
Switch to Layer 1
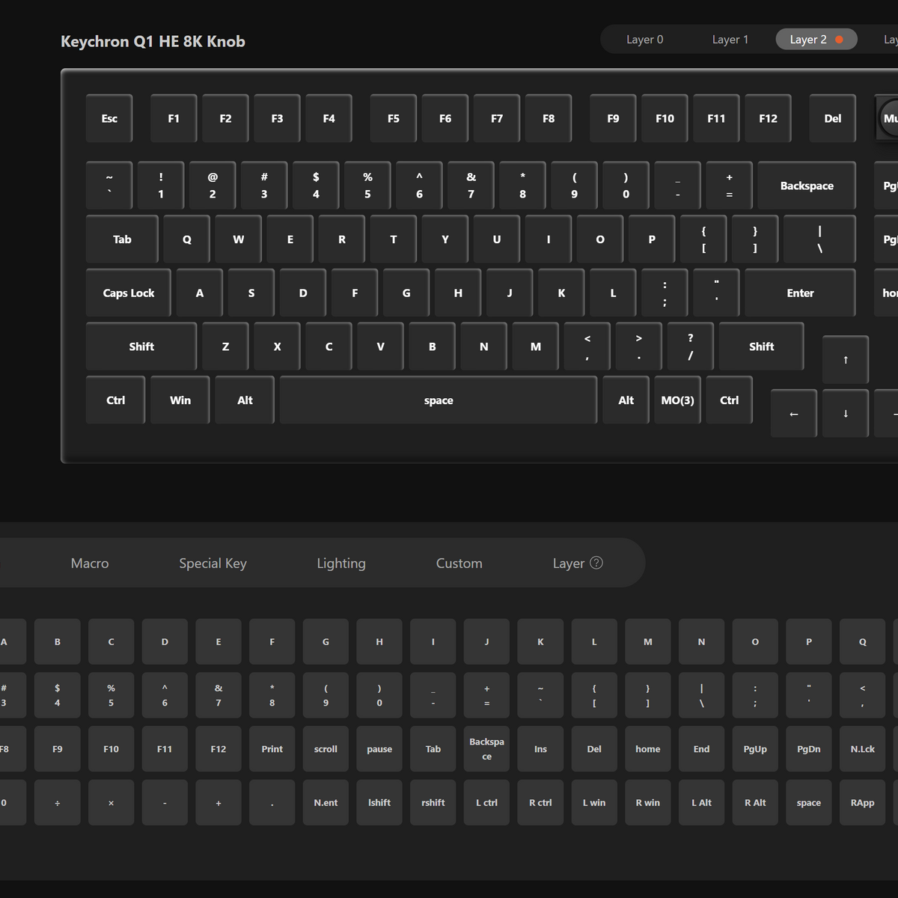pos(730,40)
